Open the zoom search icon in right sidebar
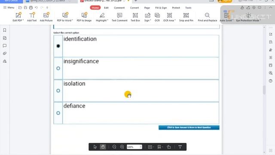 [x=271, y=73]
